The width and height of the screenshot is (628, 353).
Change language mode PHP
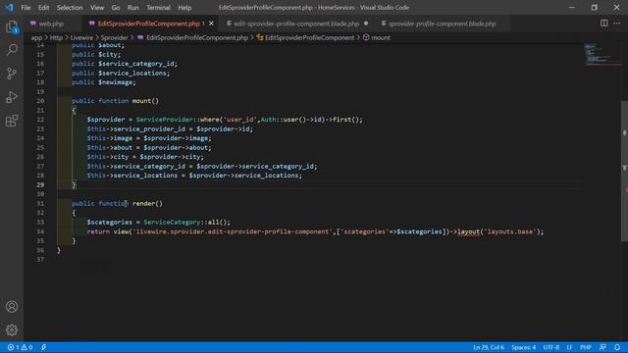click(586, 347)
